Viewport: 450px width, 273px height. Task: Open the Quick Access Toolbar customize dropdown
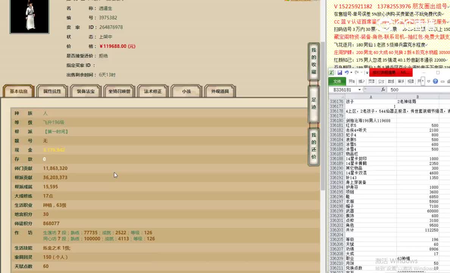tap(367, 73)
